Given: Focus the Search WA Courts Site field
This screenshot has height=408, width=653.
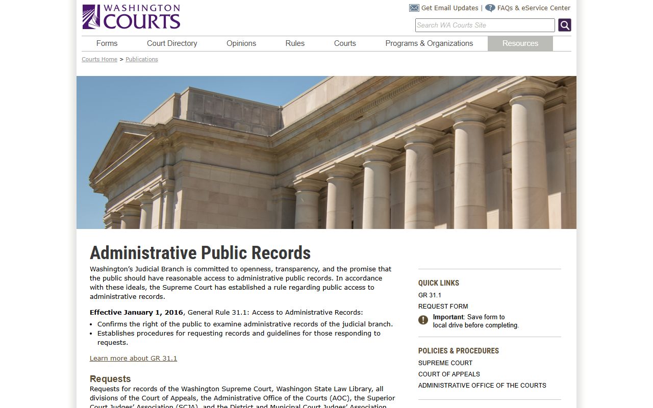Looking at the screenshot, I should (x=485, y=25).
